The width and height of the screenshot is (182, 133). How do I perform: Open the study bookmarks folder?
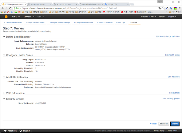(x=44, y=12)
